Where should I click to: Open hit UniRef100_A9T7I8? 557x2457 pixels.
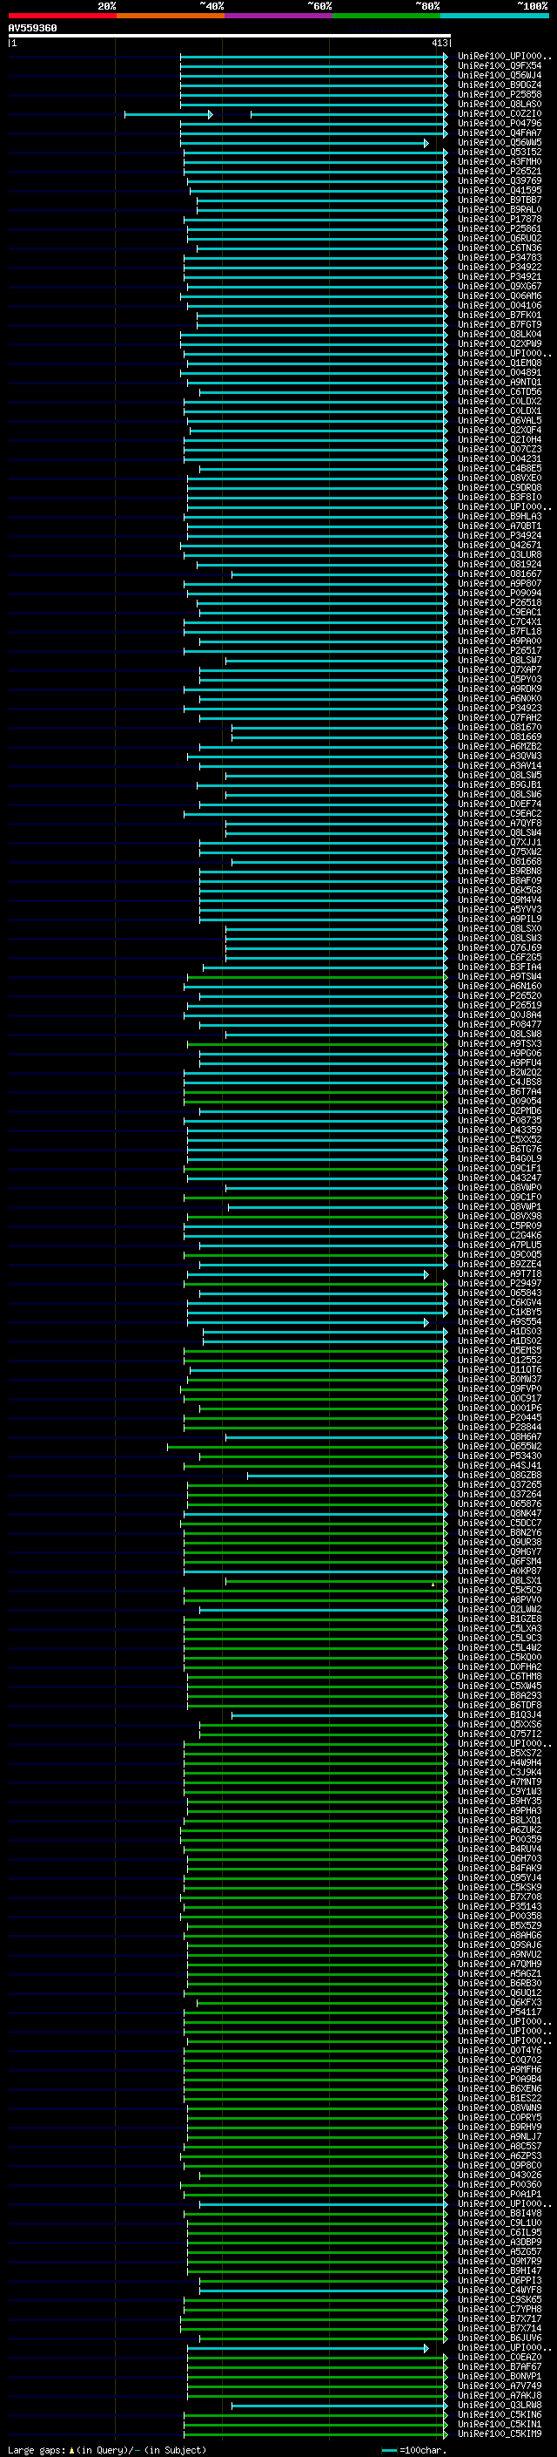(500, 1274)
